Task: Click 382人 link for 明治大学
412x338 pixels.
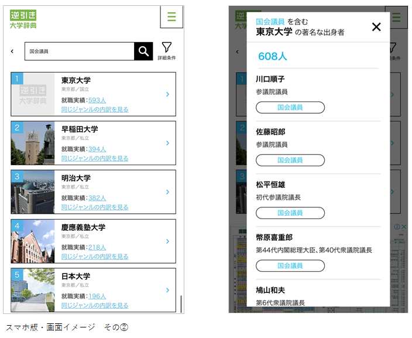Action: tap(97, 198)
